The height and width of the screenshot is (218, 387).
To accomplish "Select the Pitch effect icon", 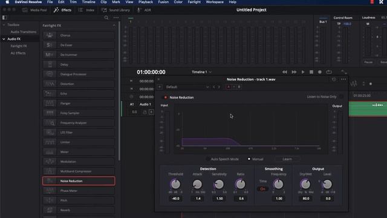I will pyautogui.click(x=50, y=200).
